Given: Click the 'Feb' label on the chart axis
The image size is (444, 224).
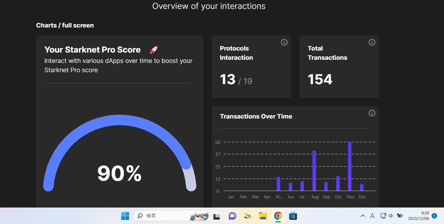Looking at the screenshot, I should click(x=243, y=197).
